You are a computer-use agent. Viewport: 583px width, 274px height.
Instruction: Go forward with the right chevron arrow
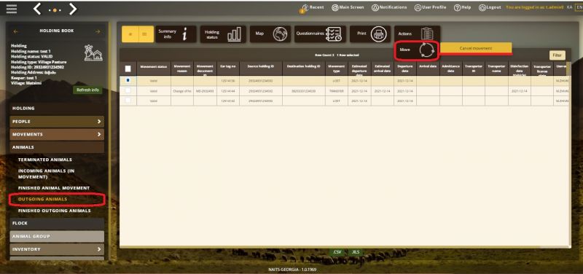point(73,9)
